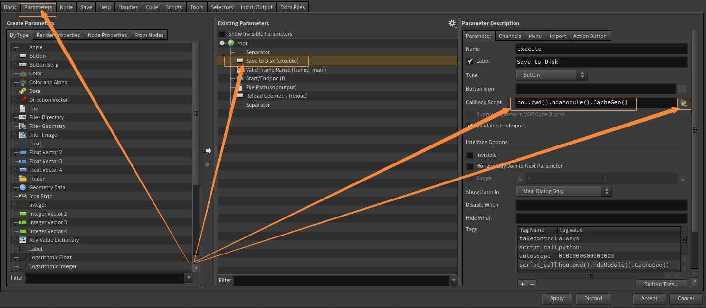Select Float Vector 3 parameter type
Viewport: 706px width, 308px height.
click(45, 161)
